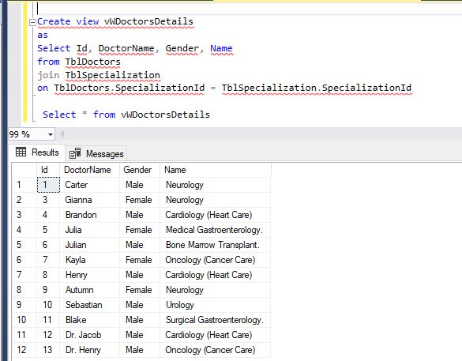Click Kayla's Oncology (Cancer Care) cell
Image resolution: width=462 pixels, height=361 pixels.
[x=215, y=260]
